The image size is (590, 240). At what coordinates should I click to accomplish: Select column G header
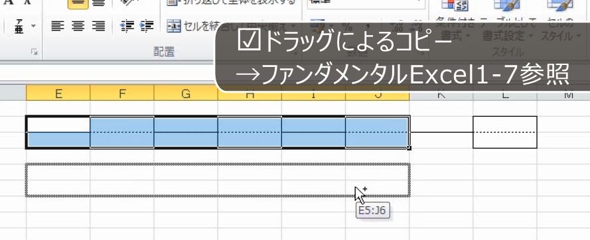[186, 93]
